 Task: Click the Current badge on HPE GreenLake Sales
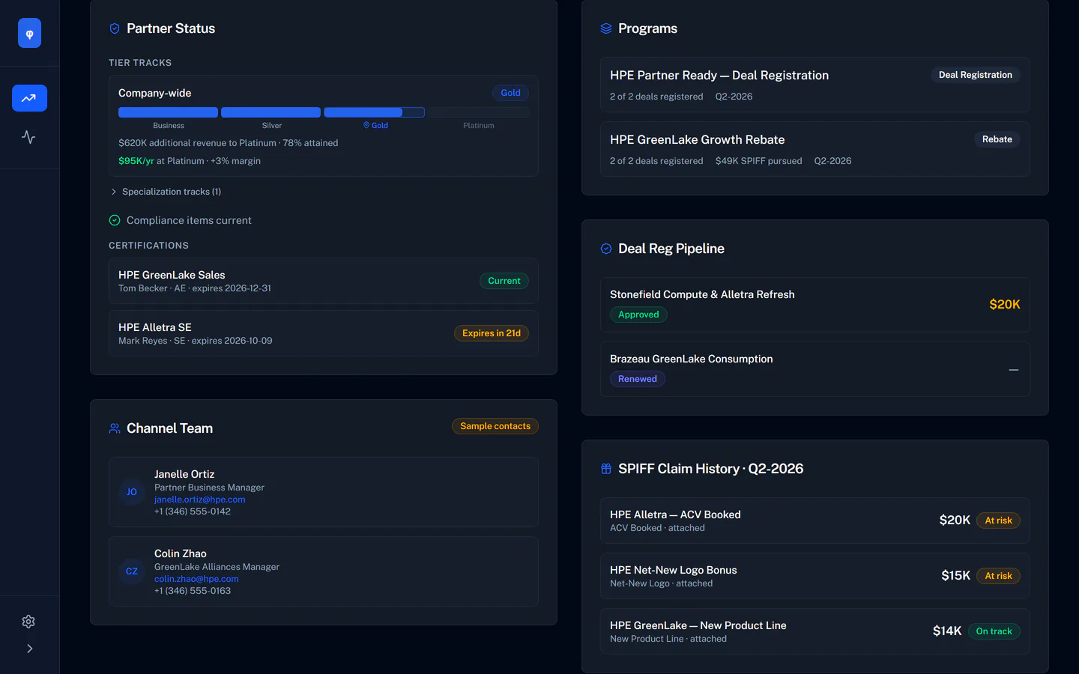click(504, 281)
